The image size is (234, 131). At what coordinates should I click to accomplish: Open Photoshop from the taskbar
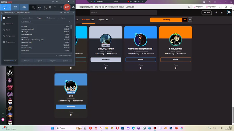[x=171, y=128]
